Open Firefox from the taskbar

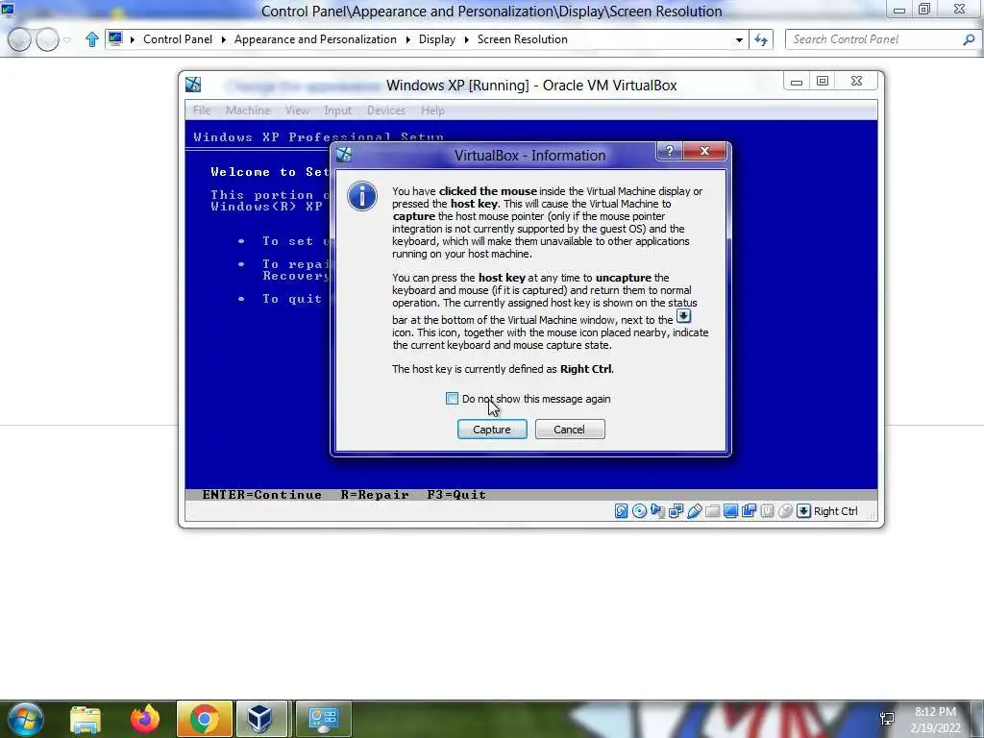point(145,719)
